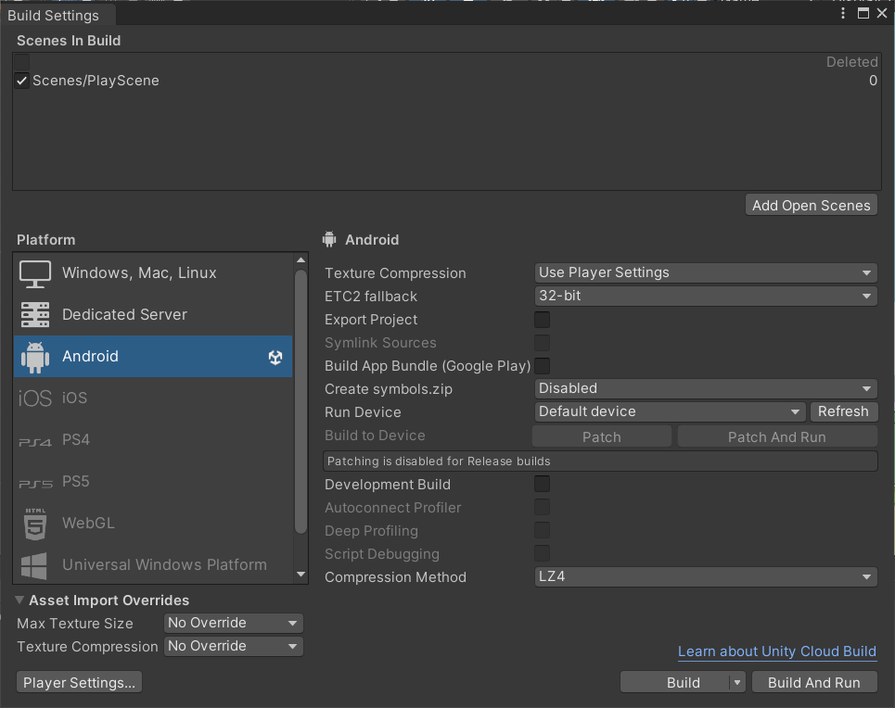Click the PS4 logo icon
The height and width of the screenshot is (708, 895).
tap(35, 441)
